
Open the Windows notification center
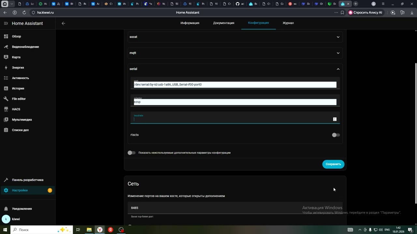[x=410, y=230]
